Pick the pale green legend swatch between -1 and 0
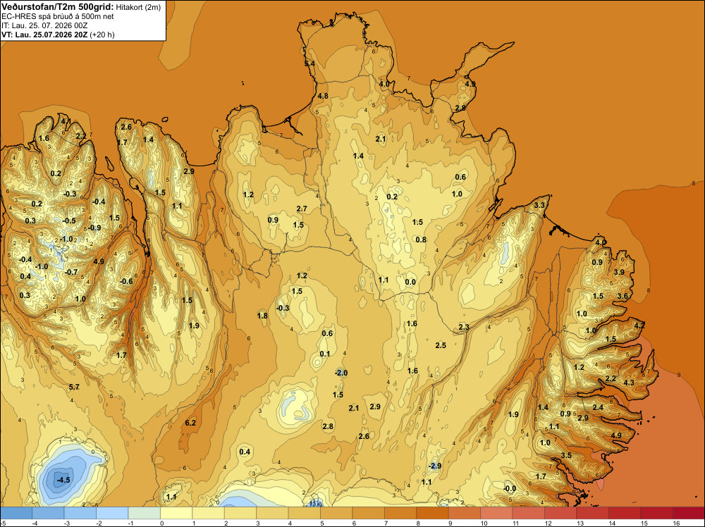Viewport: 705px width, 527px height. (x=144, y=513)
